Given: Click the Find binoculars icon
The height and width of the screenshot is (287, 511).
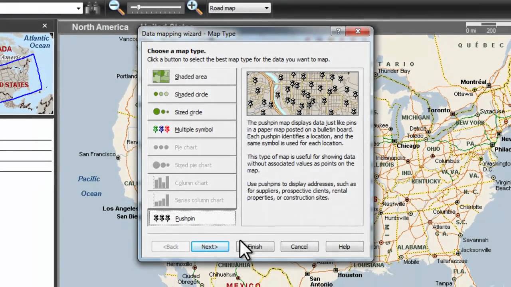Looking at the screenshot, I should point(93,8).
